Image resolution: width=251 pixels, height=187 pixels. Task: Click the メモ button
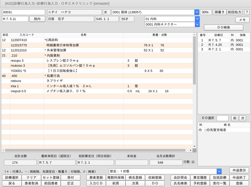click(242, 20)
